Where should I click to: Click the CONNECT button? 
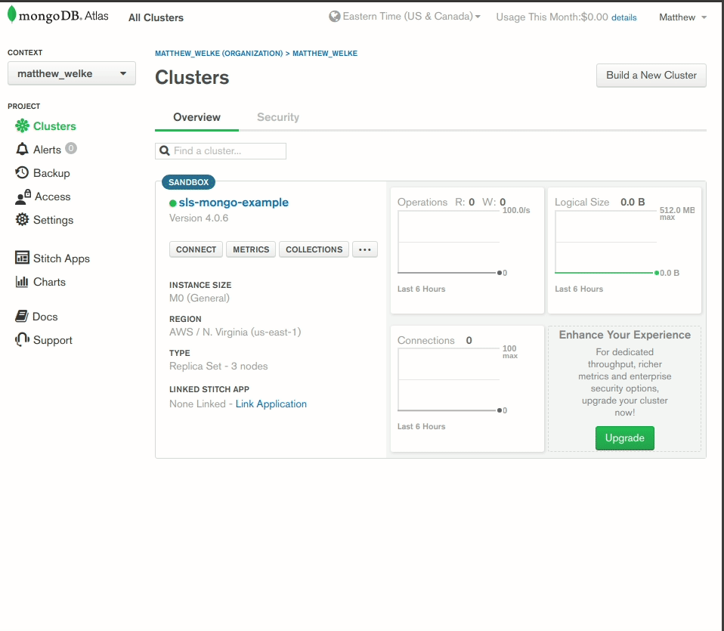[x=196, y=249]
